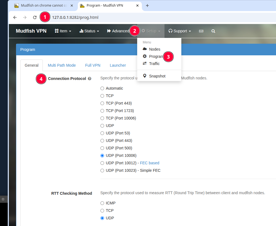Click the Connection Protocol help question icon

pos(89,79)
